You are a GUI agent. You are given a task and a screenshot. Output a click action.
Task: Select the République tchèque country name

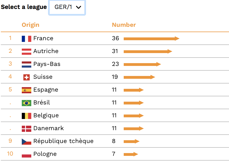coord(63,141)
